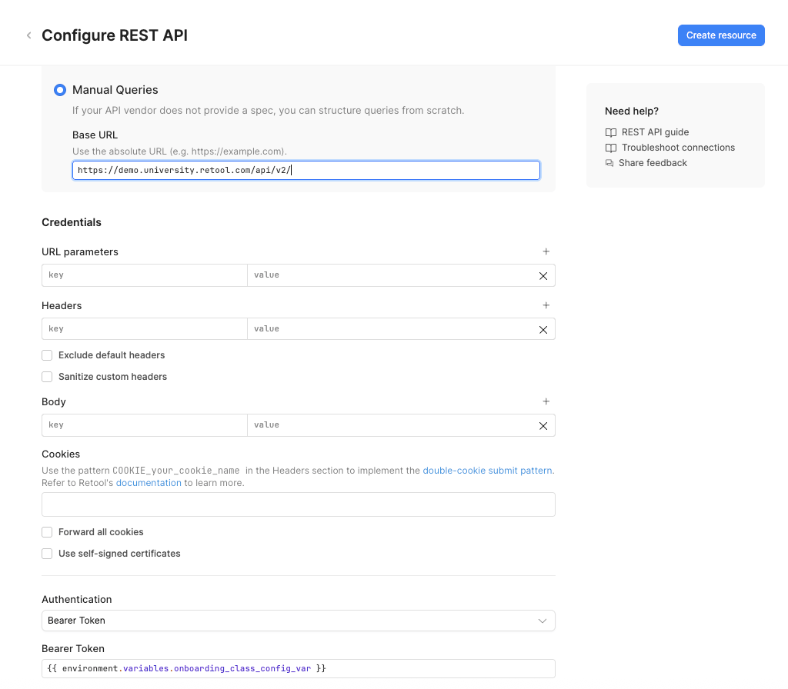The width and height of the screenshot is (788, 689).
Task: Open Retool's documentation link
Action: point(149,483)
